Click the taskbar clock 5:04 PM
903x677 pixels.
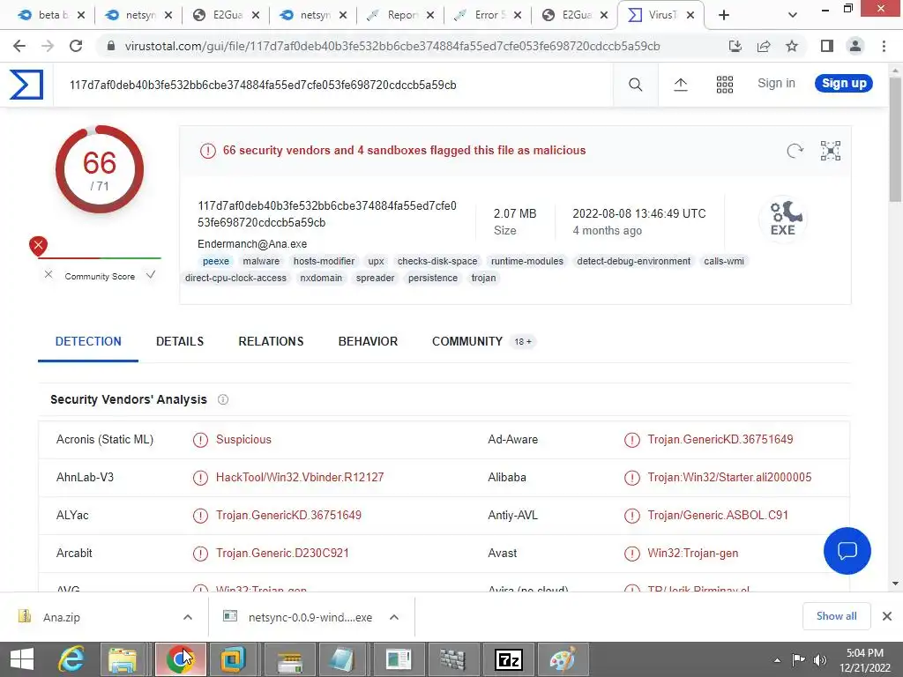[864, 653]
